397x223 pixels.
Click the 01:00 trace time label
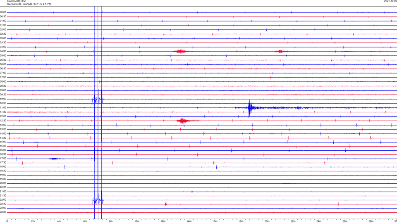pos(3,21)
